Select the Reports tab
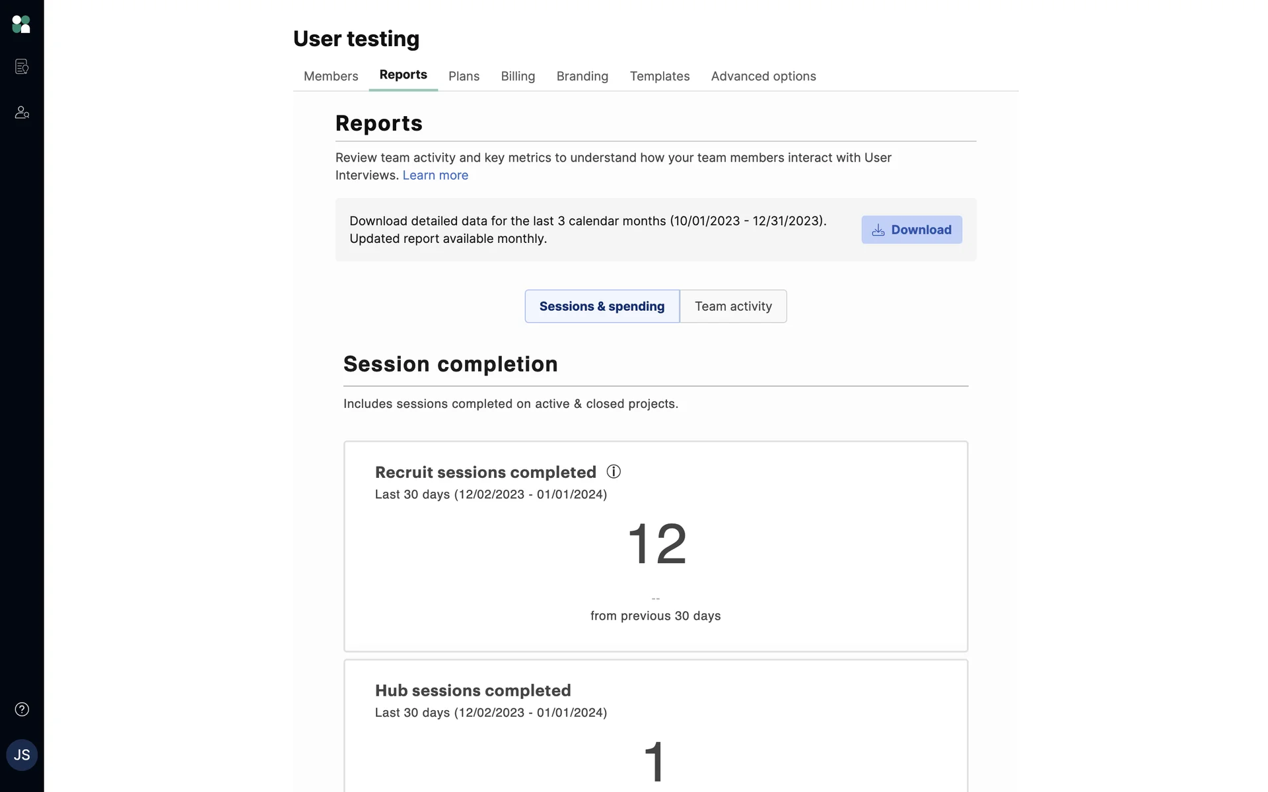Screen dimensions: 1268x792 point(403,75)
